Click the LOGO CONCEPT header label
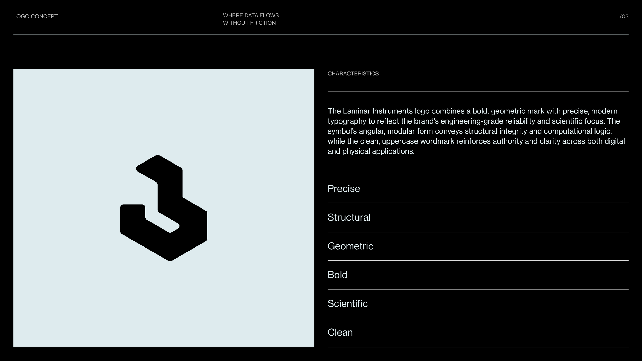This screenshot has width=642, height=361. (x=35, y=16)
